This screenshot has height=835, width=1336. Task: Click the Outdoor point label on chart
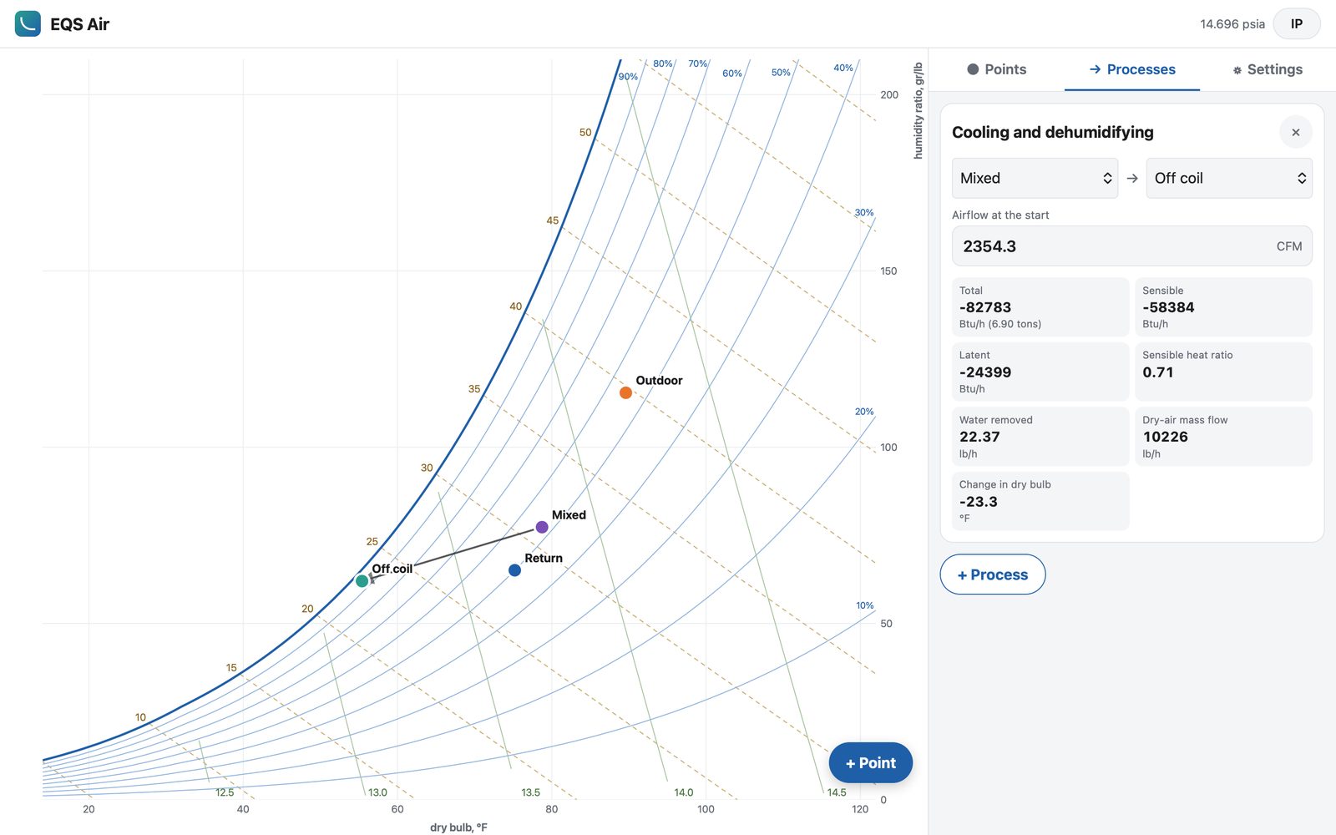pyautogui.click(x=659, y=381)
